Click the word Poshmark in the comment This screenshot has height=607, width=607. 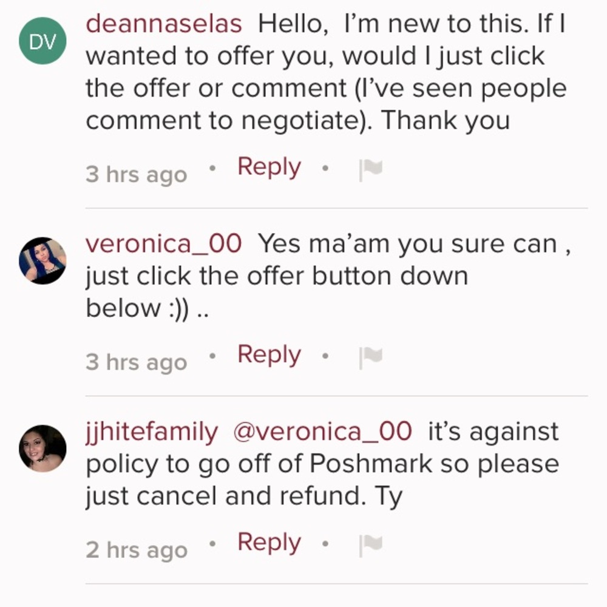(371, 464)
